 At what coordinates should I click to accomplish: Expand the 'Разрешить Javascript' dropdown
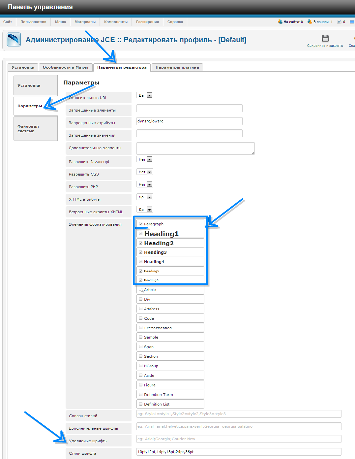(149, 159)
